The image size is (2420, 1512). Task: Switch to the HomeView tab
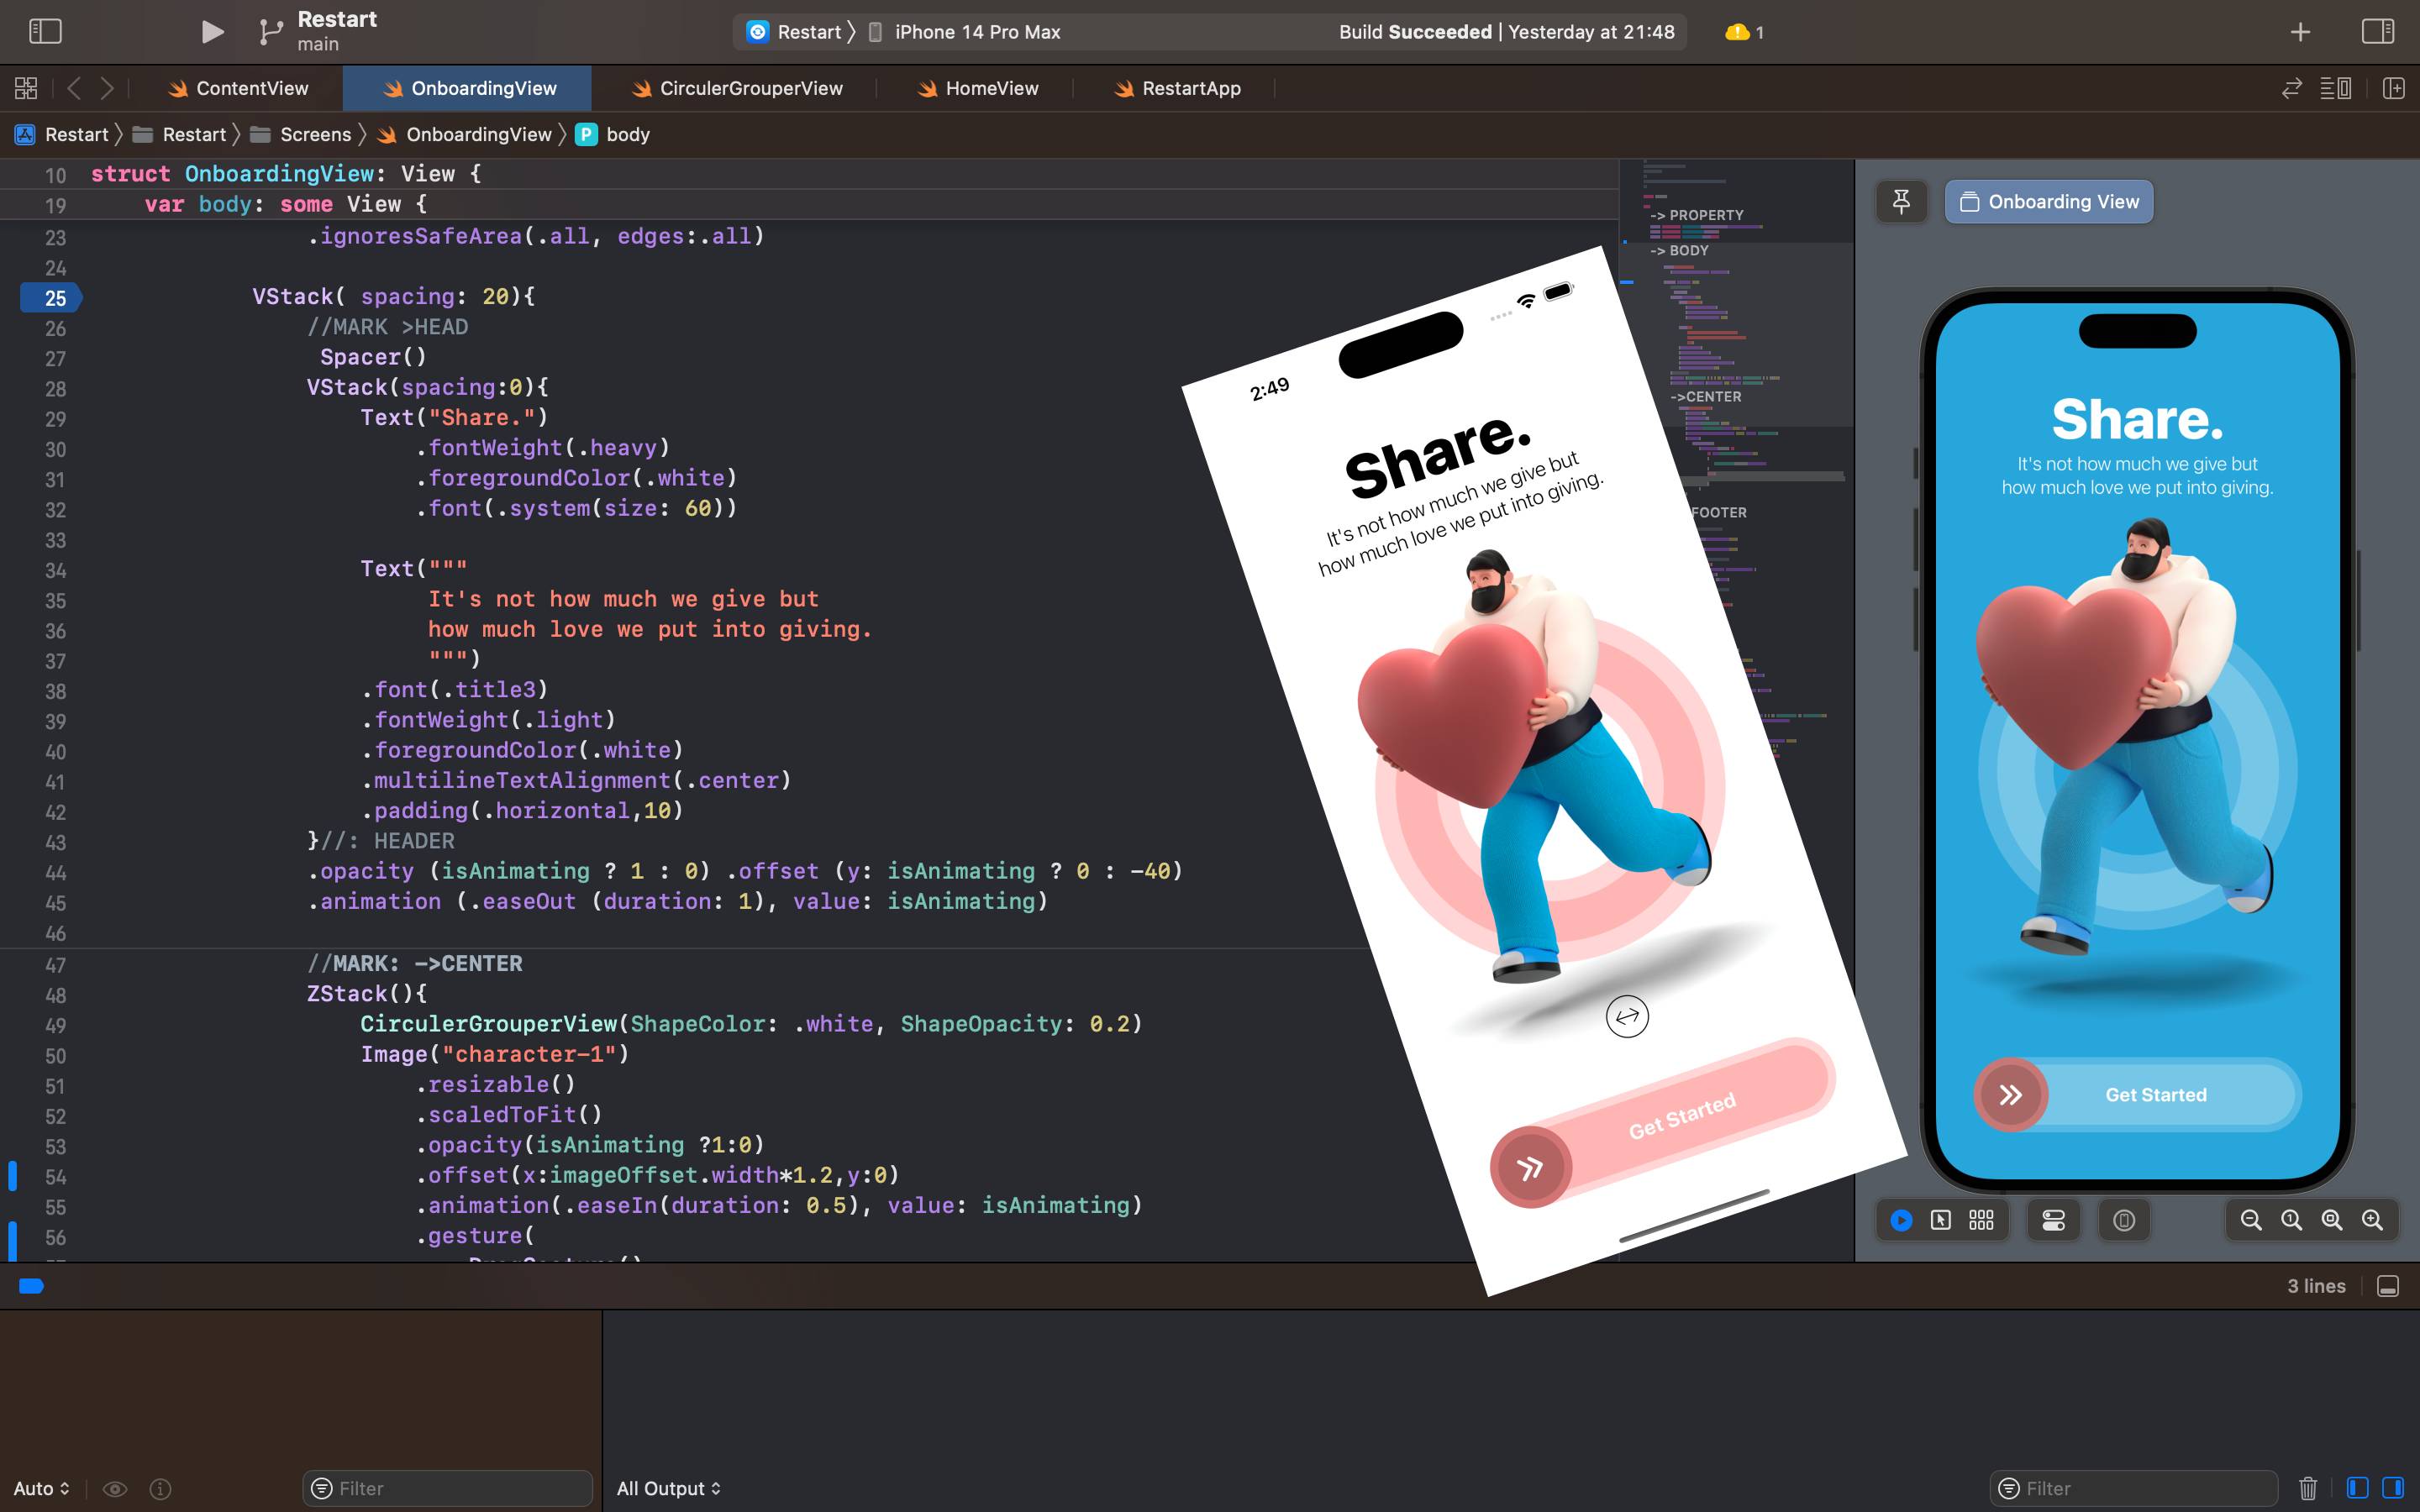point(978,88)
